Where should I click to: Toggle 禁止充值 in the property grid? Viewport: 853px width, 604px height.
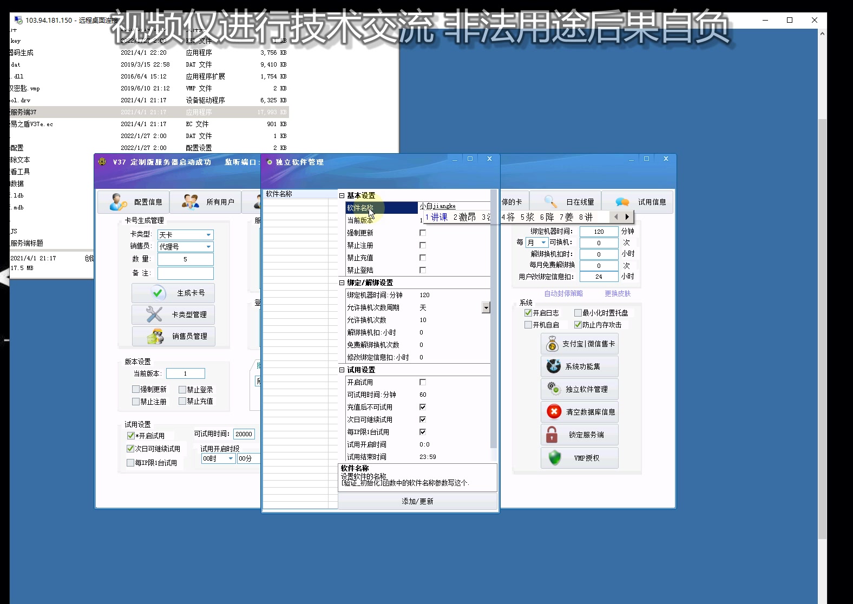coord(423,258)
